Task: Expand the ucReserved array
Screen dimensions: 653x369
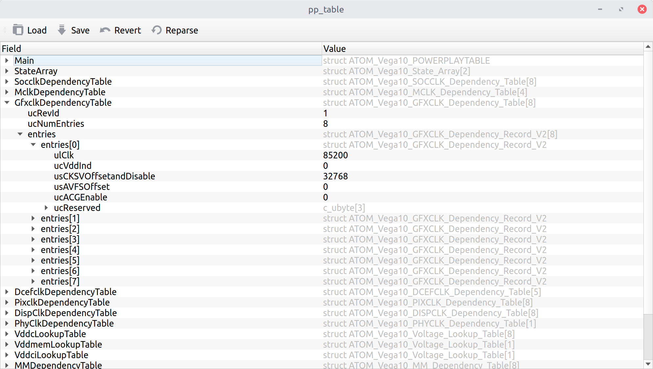Action: 46,208
